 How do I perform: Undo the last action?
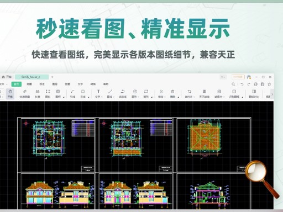click(242, 84)
